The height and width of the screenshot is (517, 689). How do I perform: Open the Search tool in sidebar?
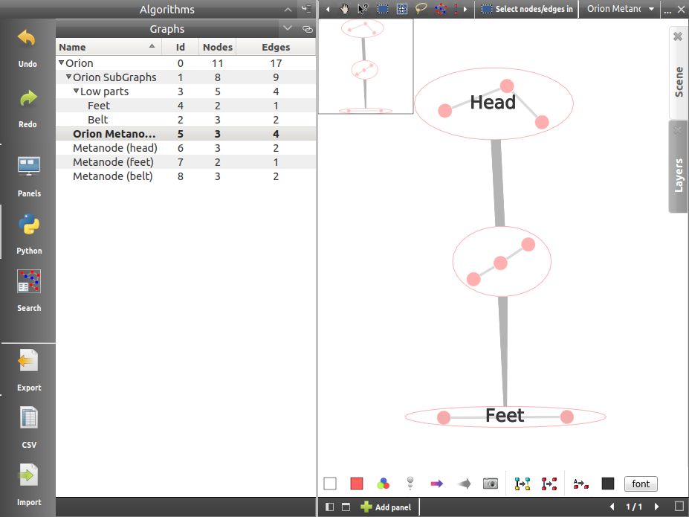tap(29, 283)
